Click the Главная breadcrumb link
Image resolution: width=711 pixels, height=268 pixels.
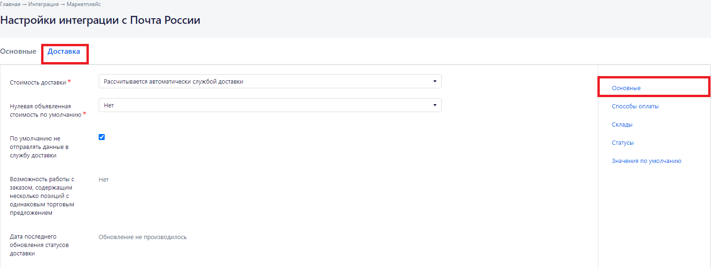(x=10, y=4)
